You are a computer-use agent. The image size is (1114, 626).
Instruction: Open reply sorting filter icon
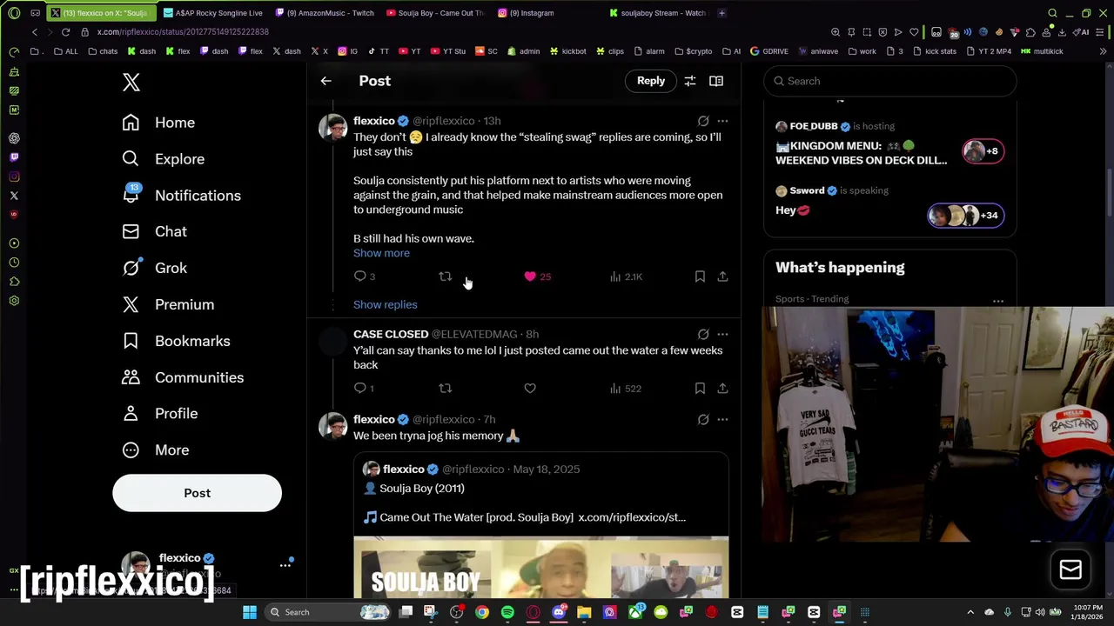(x=689, y=81)
